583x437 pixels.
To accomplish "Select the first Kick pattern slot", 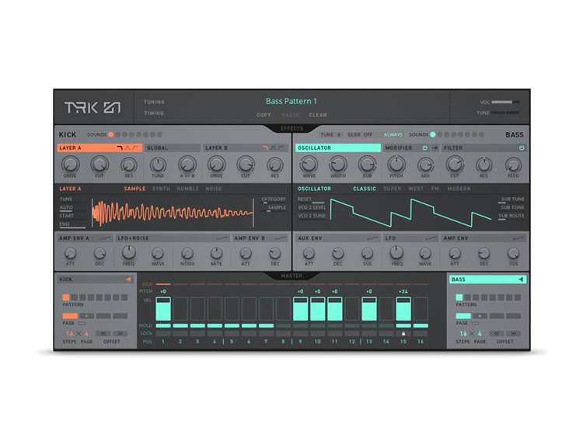I will click(x=66, y=297).
